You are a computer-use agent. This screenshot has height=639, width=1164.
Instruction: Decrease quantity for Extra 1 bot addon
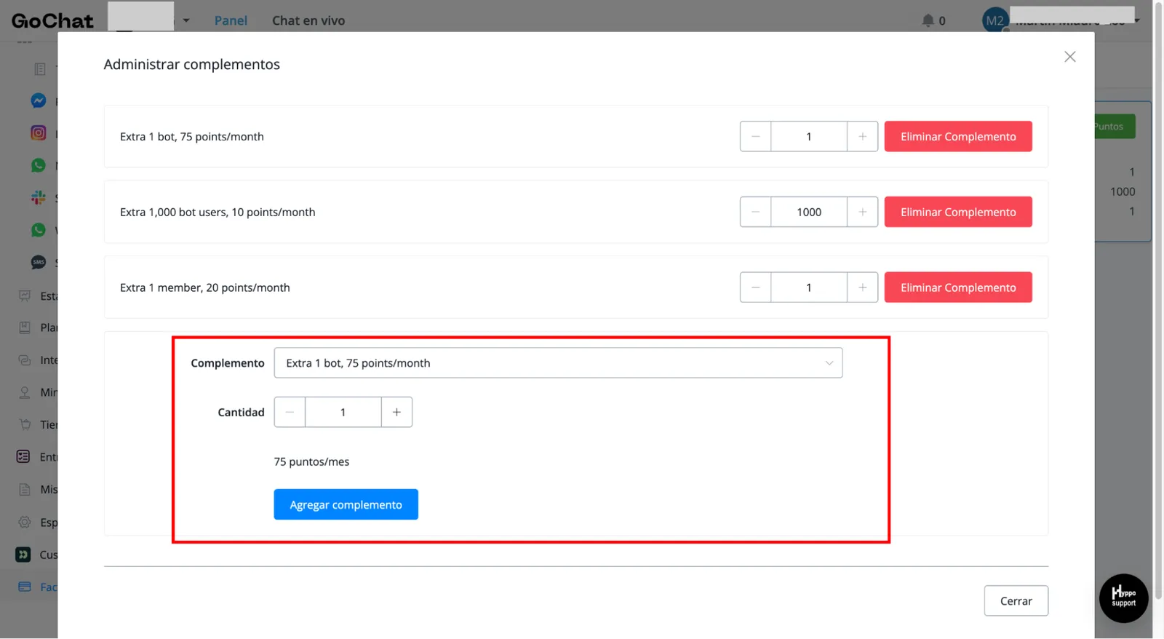[x=755, y=137]
